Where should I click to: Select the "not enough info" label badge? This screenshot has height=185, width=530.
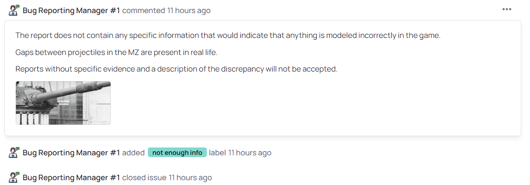click(177, 153)
